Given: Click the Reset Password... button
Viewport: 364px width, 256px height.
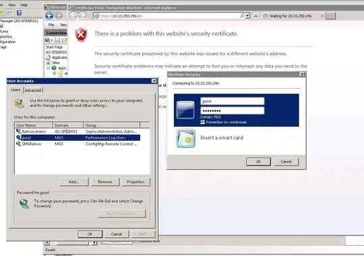Looking at the screenshot, I should [x=121, y=214].
